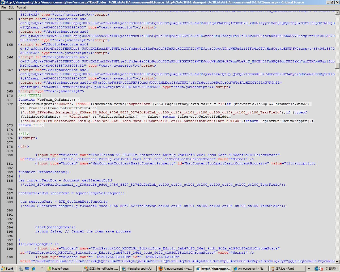Switch to MasterPages taskbar window
Image resolution: width=340 pixels, height=272 pixels.
[x=64, y=269]
